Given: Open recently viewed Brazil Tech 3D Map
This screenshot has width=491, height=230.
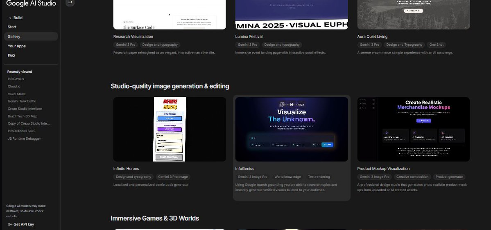Looking at the screenshot, I should (23, 116).
